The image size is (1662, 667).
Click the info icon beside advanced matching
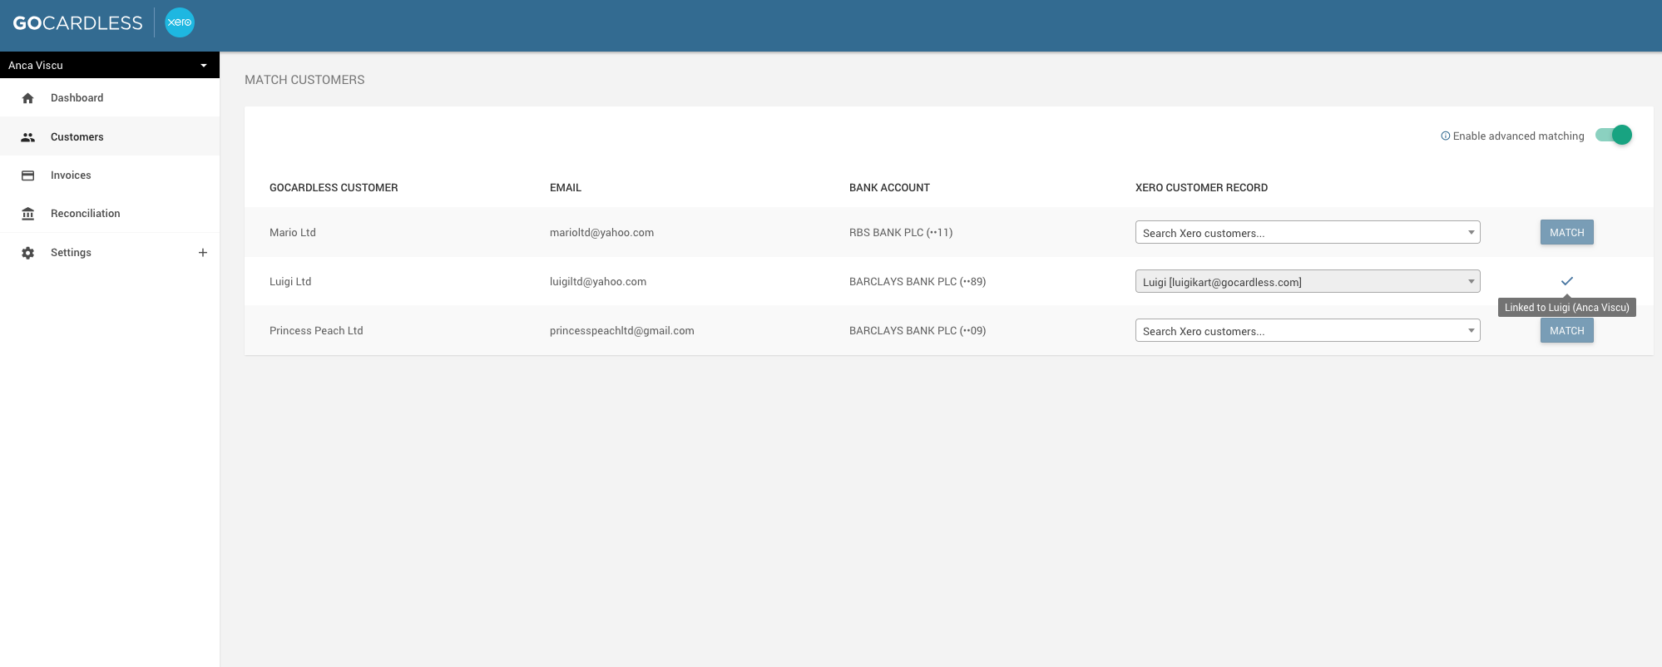tap(1446, 136)
